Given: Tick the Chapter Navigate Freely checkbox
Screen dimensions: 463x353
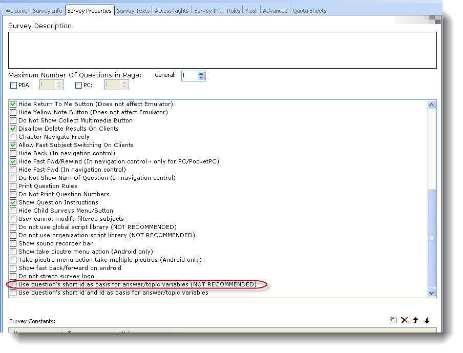Looking at the screenshot, I should 13,137.
